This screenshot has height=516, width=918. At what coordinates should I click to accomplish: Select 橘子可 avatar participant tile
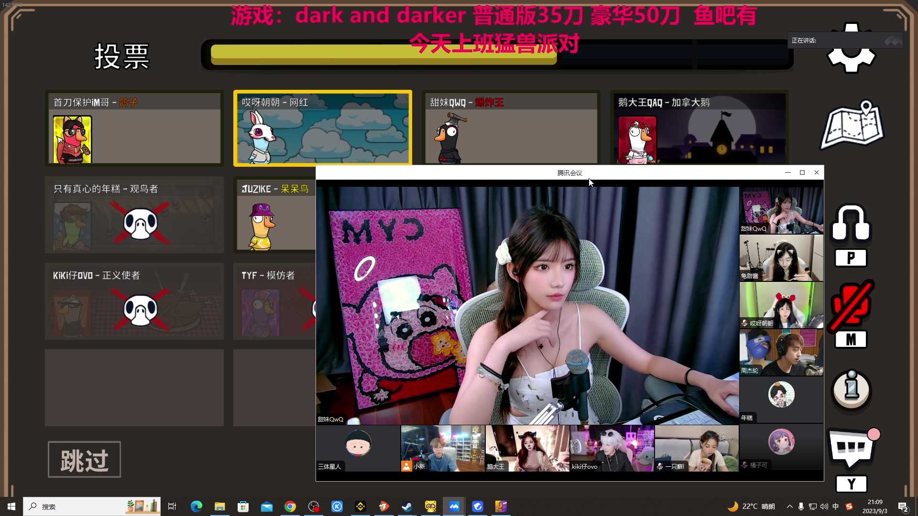(781, 447)
